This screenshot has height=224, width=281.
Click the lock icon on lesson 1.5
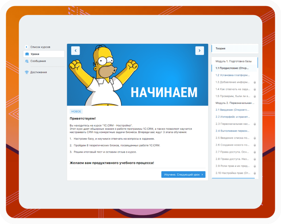tap(255, 96)
